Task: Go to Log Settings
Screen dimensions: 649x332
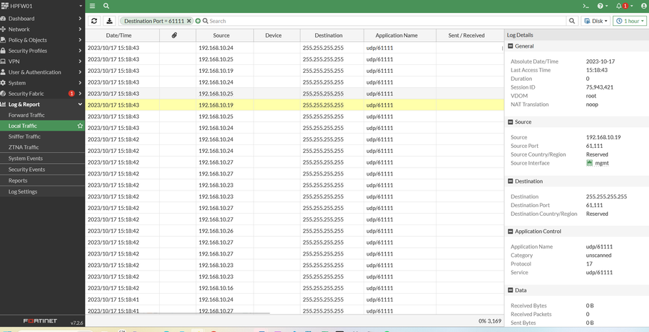Action: click(x=23, y=191)
